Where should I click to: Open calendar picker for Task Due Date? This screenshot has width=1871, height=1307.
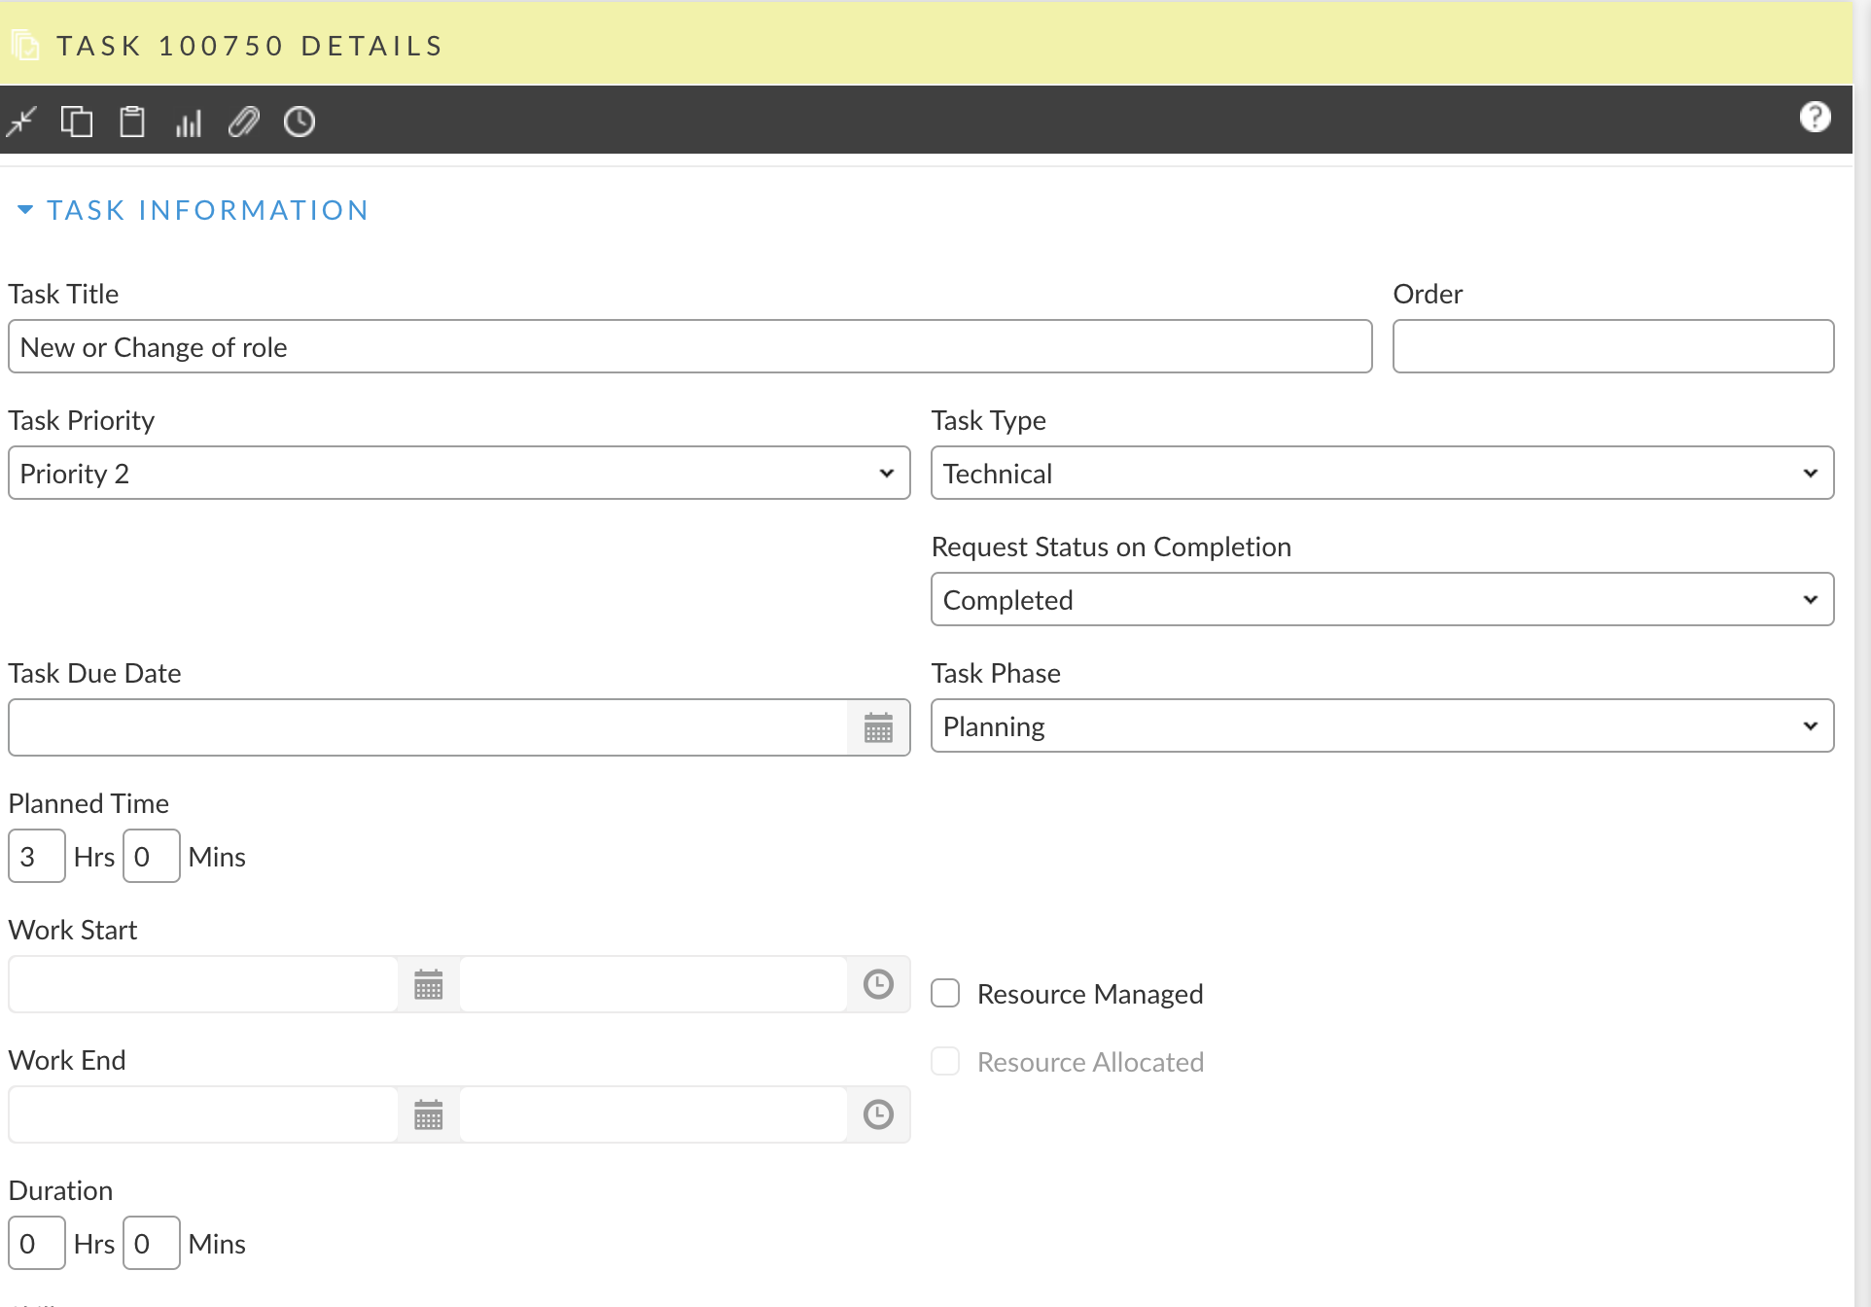(x=878, y=727)
